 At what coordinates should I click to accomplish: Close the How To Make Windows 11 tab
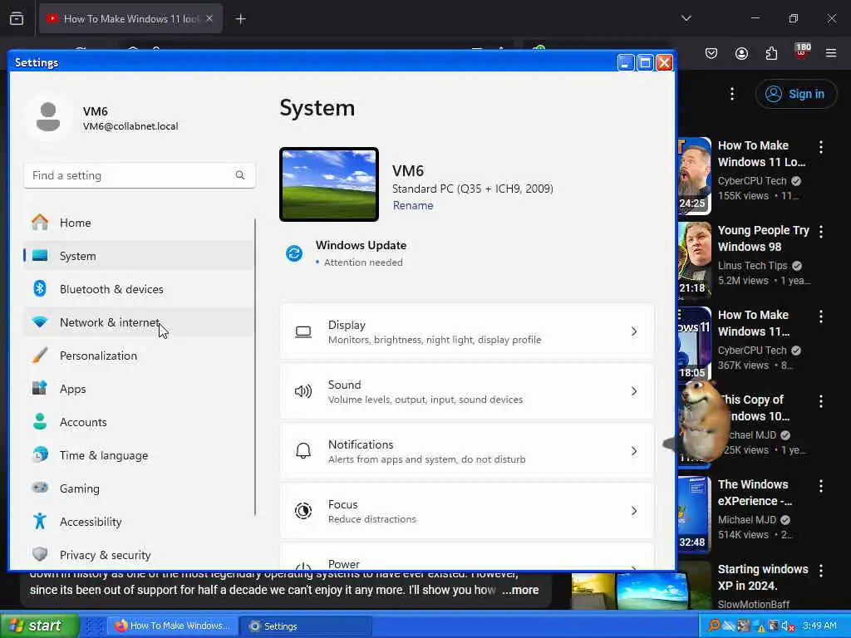pyautogui.click(x=209, y=18)
